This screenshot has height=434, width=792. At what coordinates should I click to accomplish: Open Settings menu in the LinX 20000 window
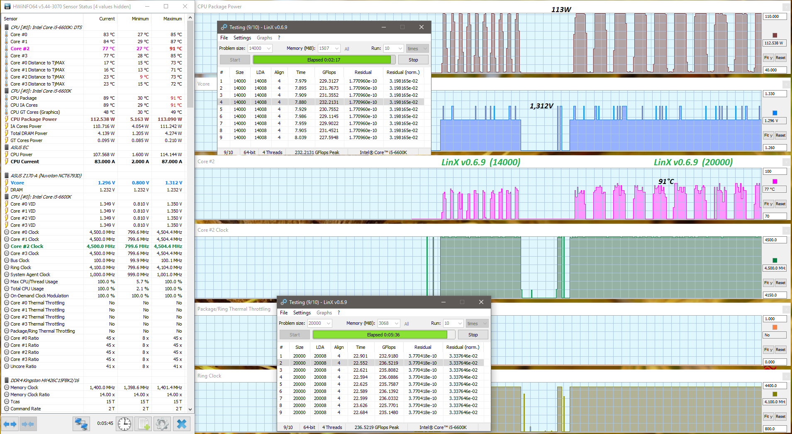coord(302,313)
